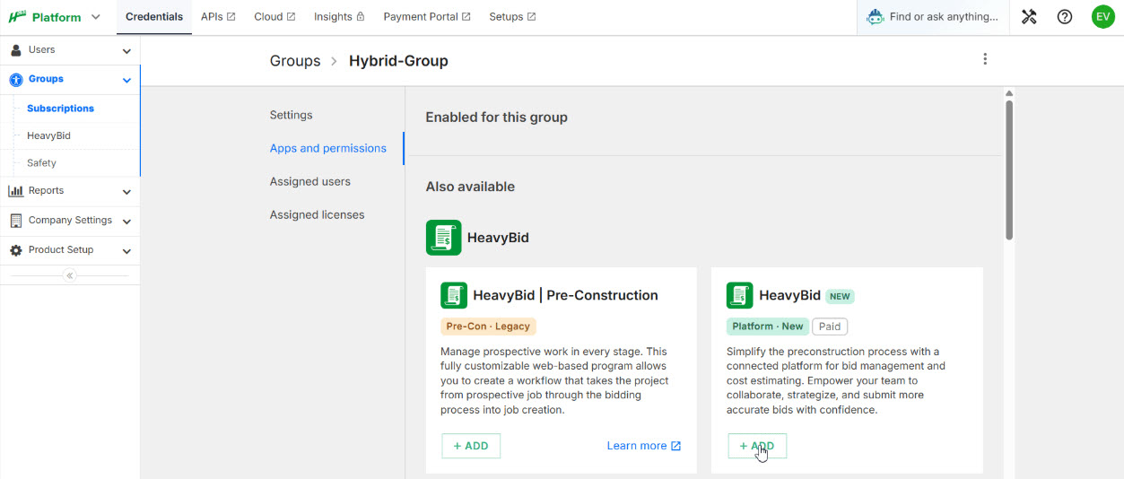Open Assigned licenses section
The image size is (1124, 479).
point(318,214)
